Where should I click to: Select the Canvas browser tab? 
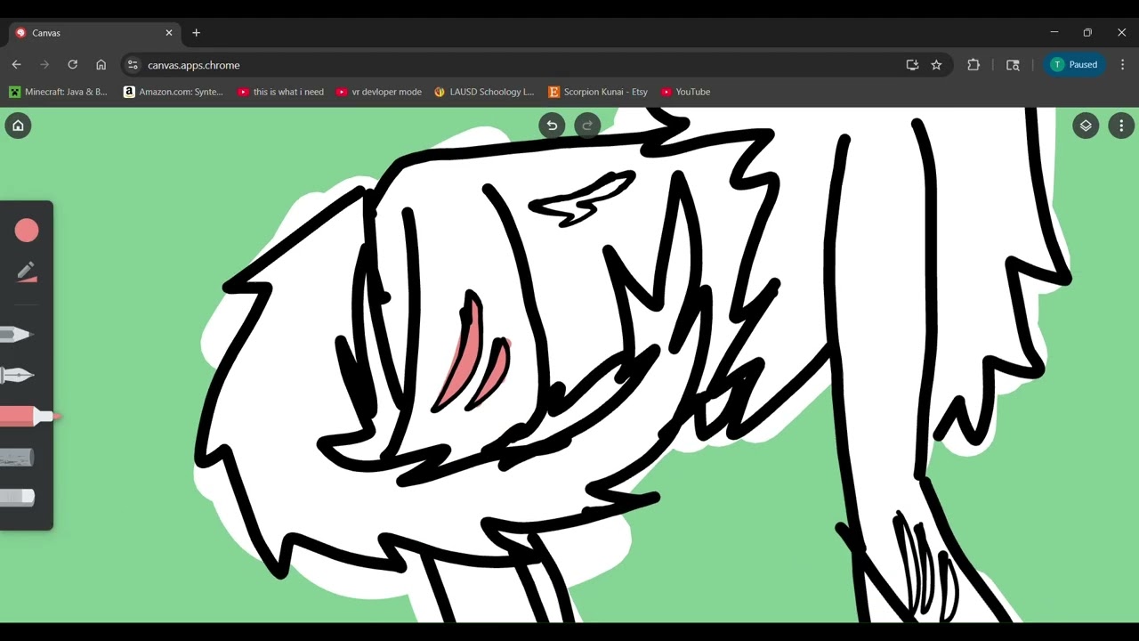93,33
